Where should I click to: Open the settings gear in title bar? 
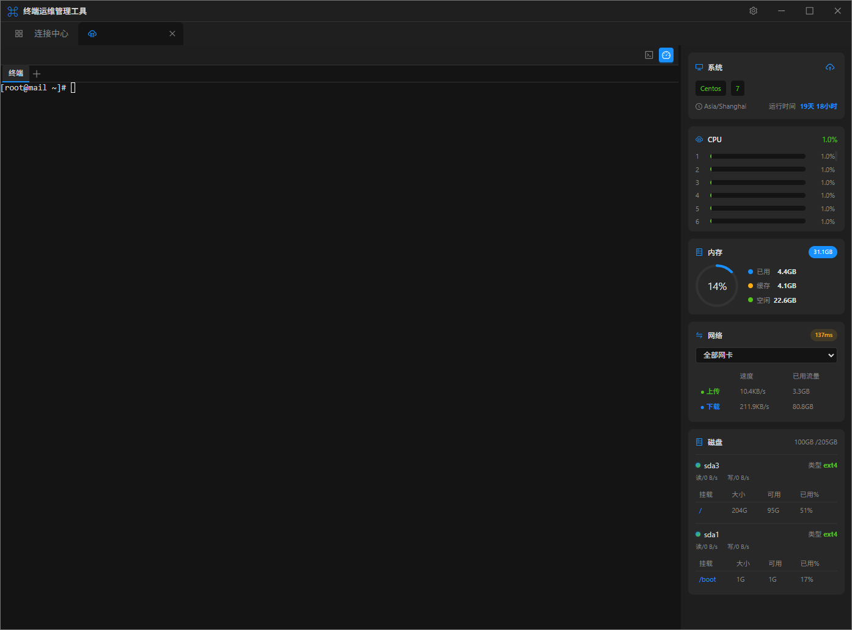[753, 11]
